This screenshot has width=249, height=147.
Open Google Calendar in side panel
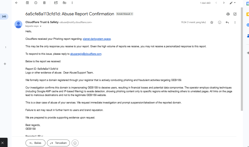(x=248, y=3)
